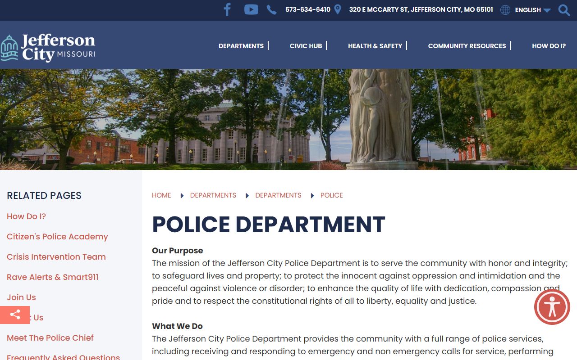577x360 pixels.
Task: Click the Related Pages sidebar heading
Action: coord(44,195)
